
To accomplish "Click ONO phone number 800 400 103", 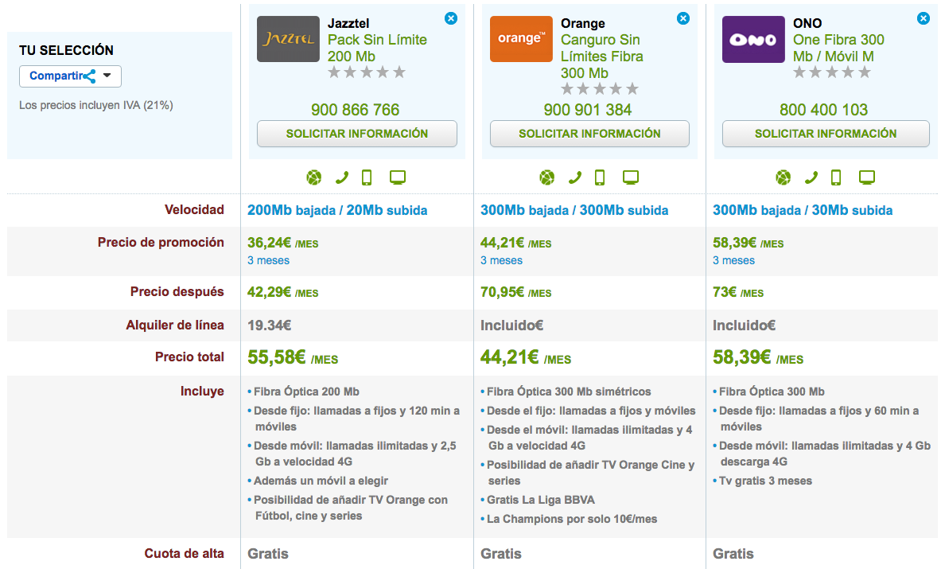I will (824, 110).
